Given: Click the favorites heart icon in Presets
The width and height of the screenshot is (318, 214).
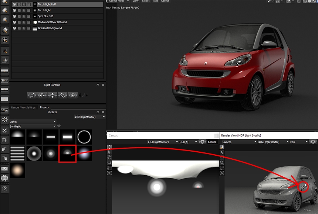Looking at the screenshot, I should tap(59, 126).
